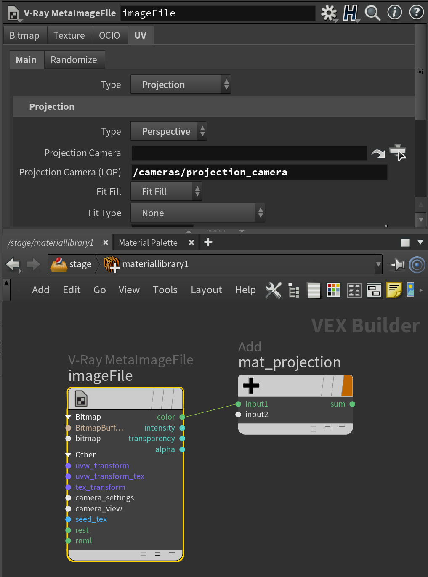This screenshot has height=577, width=428.
Task: Open node help question mark icon
Action: tap(416, 13)
